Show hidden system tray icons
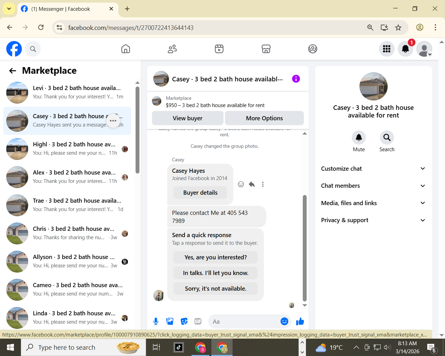The height and width of the screenshot is (356, 445). (356, 347)
